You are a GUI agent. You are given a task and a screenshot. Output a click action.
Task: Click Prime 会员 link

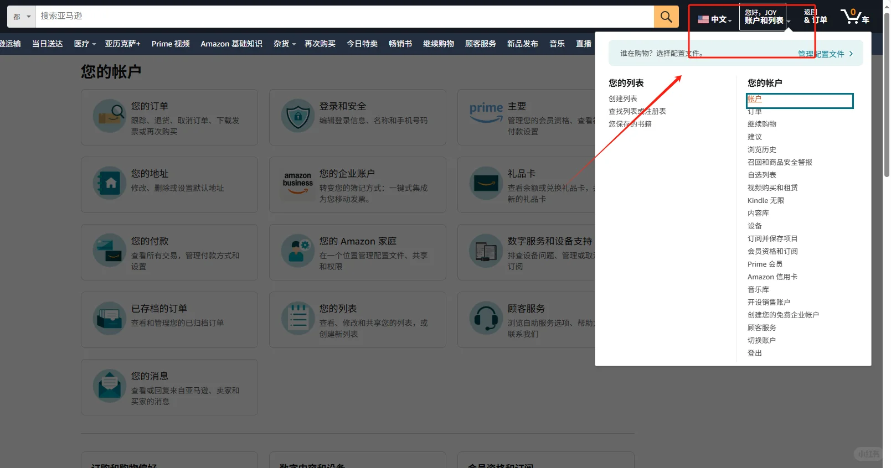pyautogui.click(x=765, y=264)
